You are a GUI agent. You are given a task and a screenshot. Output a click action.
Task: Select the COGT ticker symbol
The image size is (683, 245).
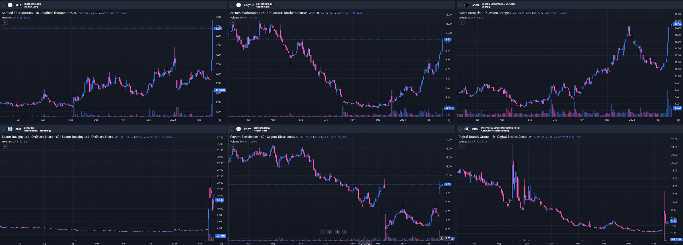tap(247, 129)
